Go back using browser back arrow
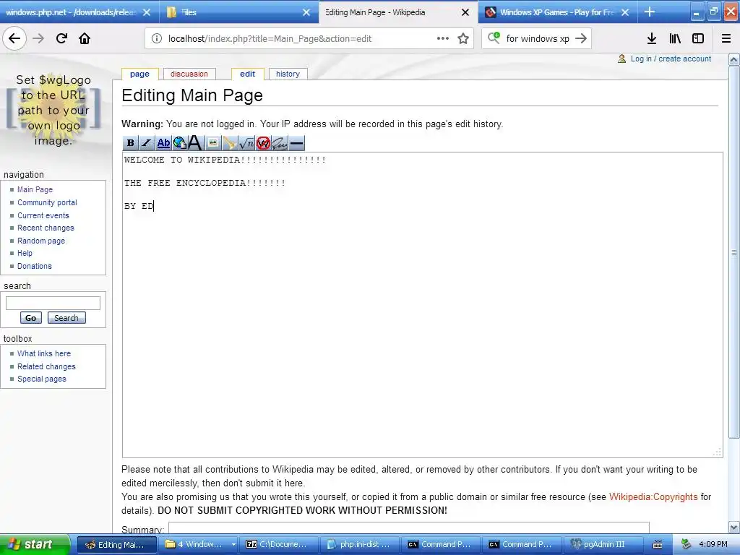The image size is (740, 555). pyautogui.click(x=14, y=38)
